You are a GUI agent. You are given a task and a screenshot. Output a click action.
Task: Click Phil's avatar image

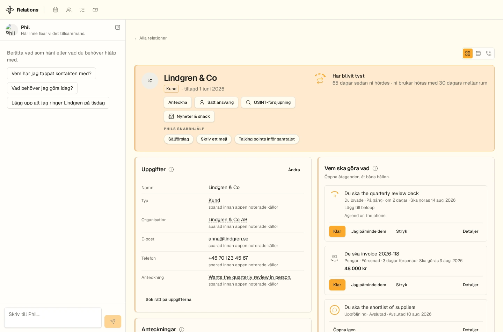click(x=12, y=30)
